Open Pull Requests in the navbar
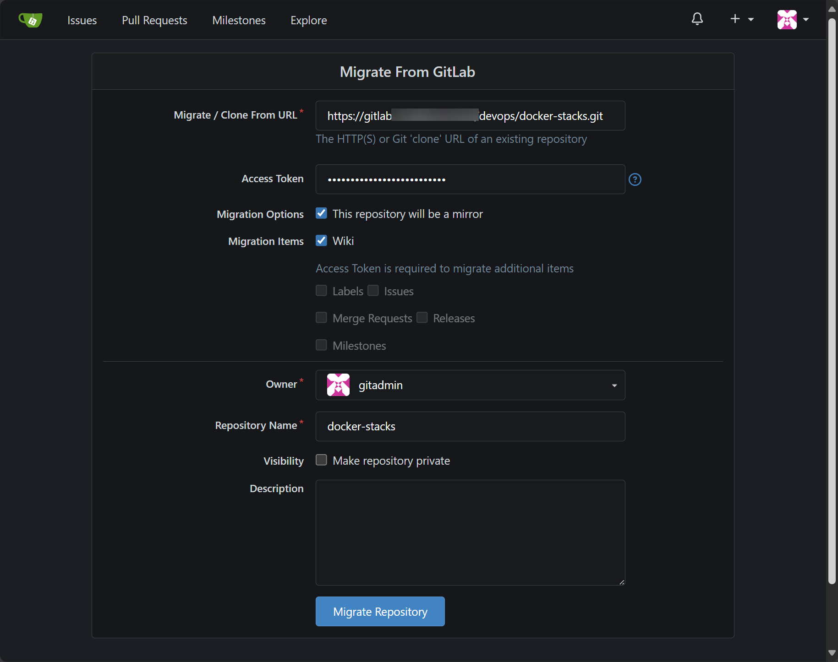This screenshot has width=838, height=662. 154,20
